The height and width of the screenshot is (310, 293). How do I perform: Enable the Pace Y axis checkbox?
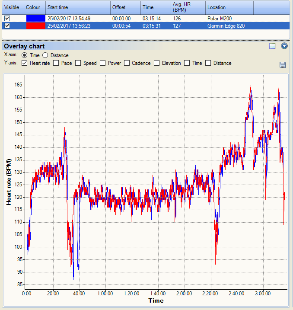(56, 63)
